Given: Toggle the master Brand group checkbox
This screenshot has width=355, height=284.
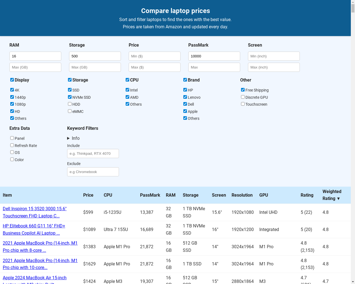Looking at the screenshot, I should pyautogui.click(x=185, y=80).
